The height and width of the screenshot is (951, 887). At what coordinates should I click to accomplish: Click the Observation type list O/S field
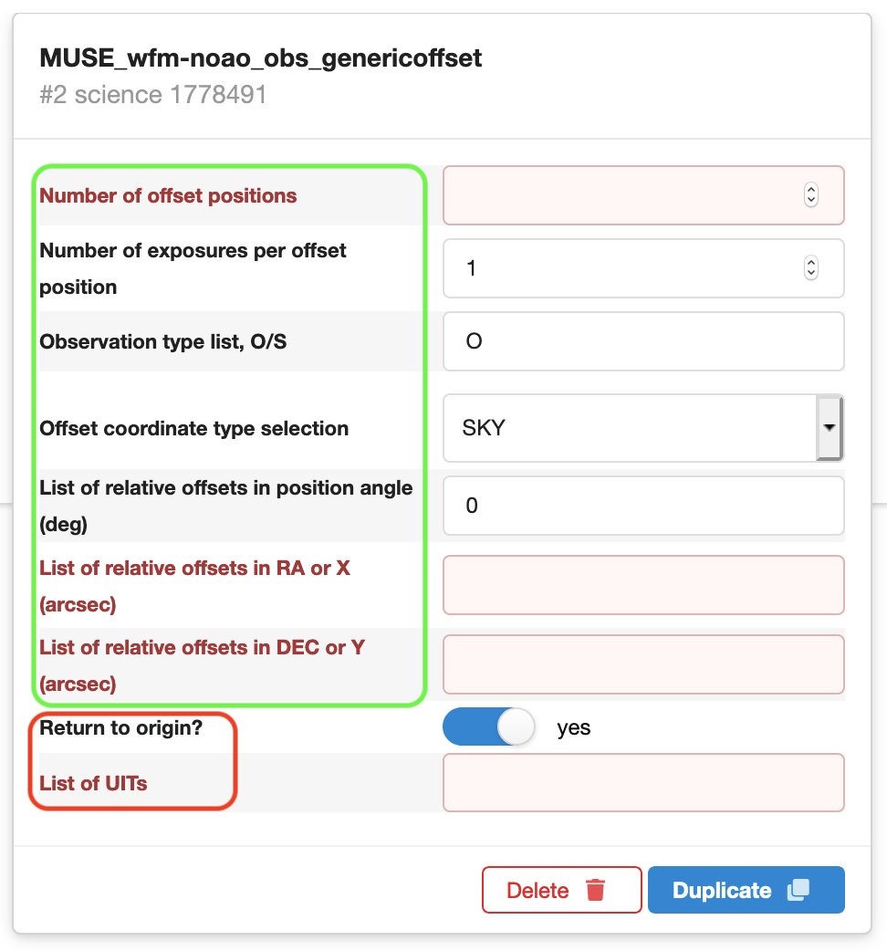coord(643,340)
